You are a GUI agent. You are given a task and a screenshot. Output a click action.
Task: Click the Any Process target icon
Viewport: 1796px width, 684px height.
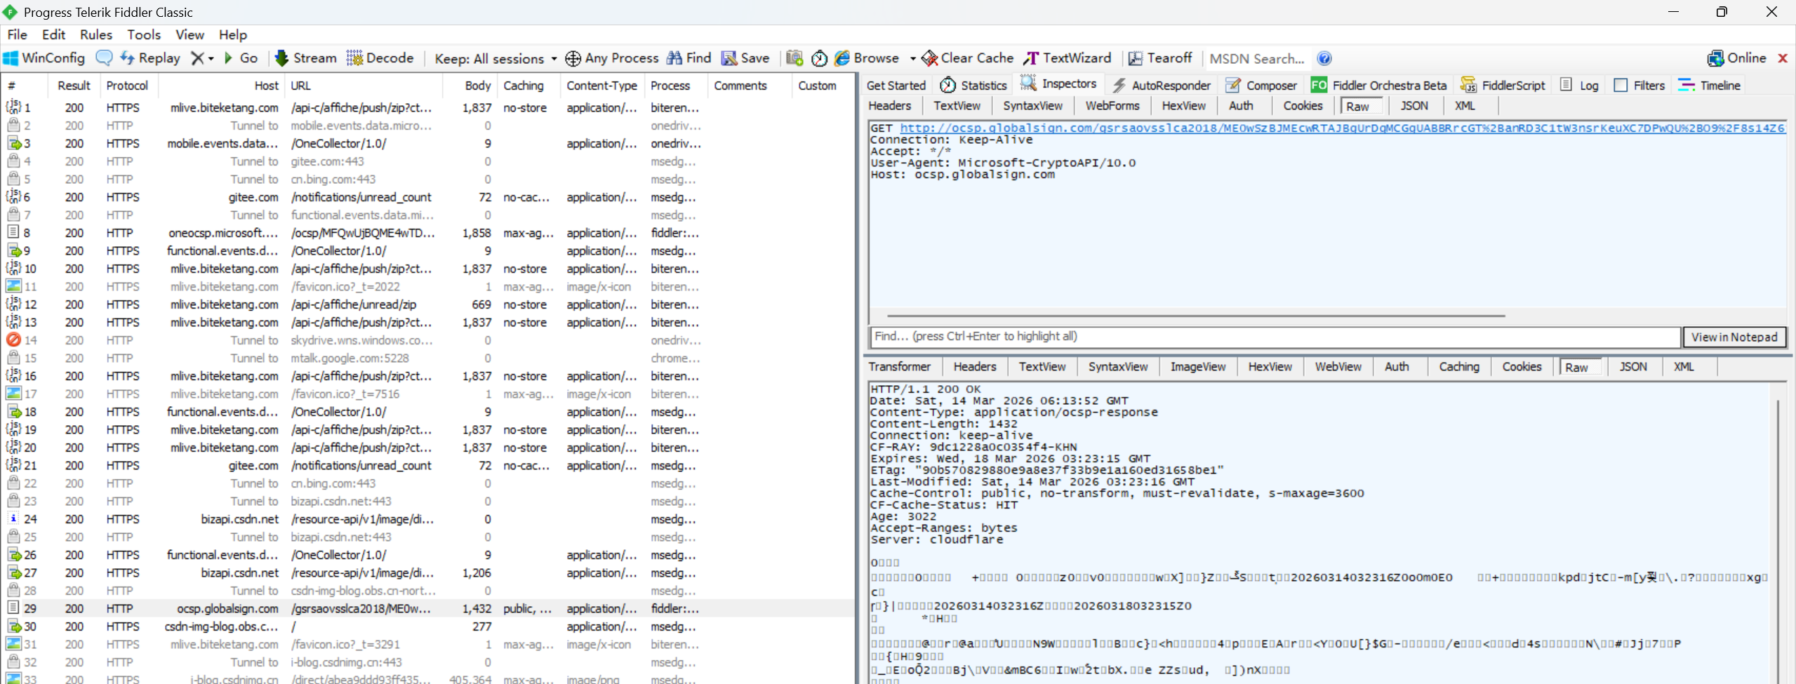click(573, 58)
